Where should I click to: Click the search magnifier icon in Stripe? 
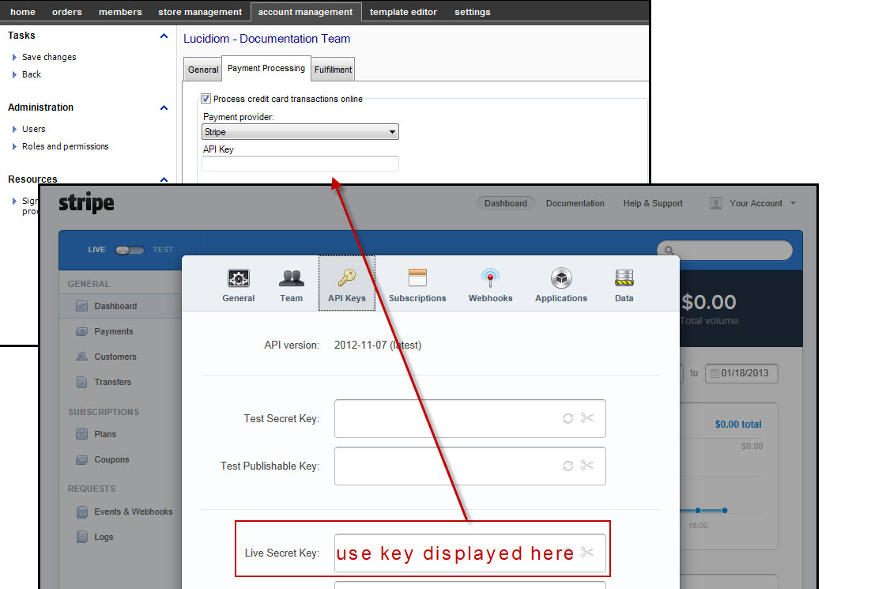pos(669,251)
